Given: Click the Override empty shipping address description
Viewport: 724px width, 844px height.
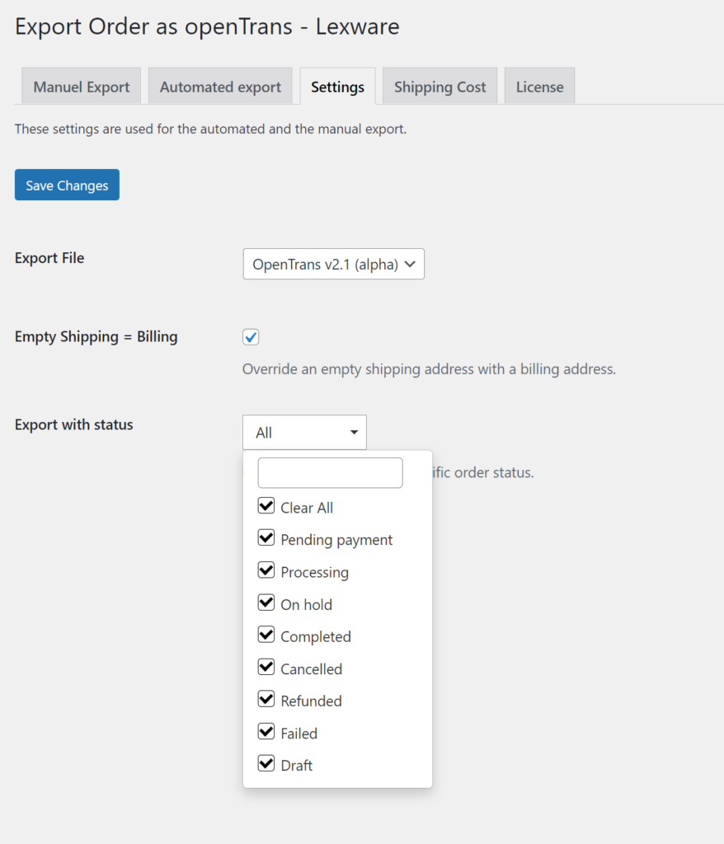Looking at the screenshot, I should 429,369.
